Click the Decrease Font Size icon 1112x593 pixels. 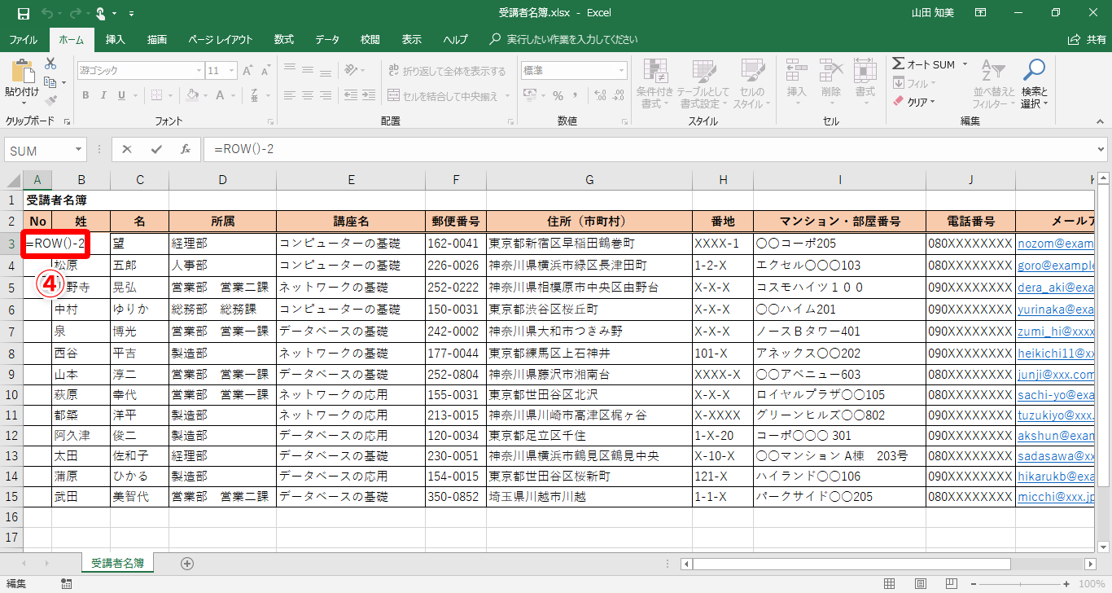coord(267,71)
